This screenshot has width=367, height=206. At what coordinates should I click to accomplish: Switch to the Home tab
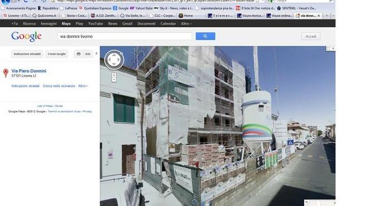point(191,16)
